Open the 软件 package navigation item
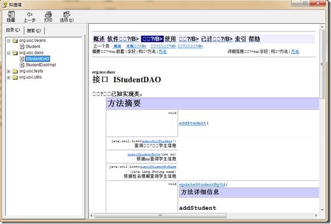The width and height of the screenshot is (331, 224). pyautogui.click(x=123, y=39)
